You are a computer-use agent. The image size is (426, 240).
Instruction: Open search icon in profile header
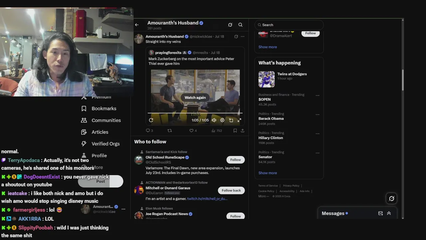(240, 25)
